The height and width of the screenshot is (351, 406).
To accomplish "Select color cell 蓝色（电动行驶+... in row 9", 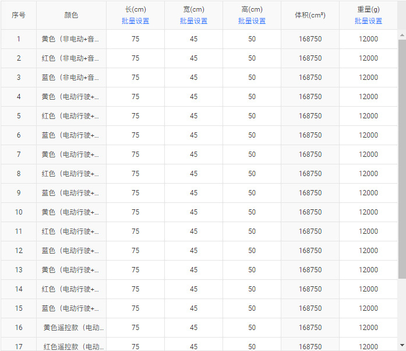I will (x=70, y=193).
